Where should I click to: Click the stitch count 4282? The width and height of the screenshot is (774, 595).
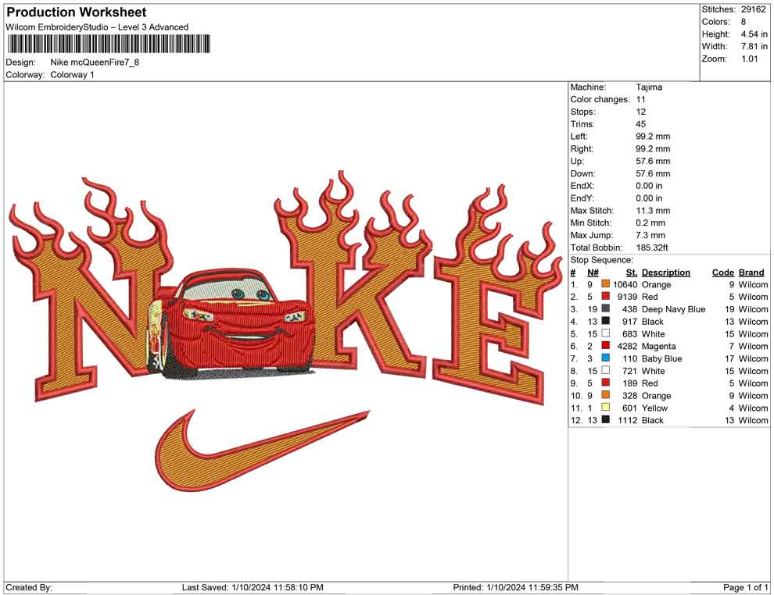(x=627, y=346)
